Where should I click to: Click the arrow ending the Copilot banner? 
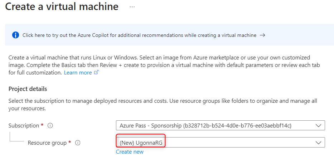point(262,35)
